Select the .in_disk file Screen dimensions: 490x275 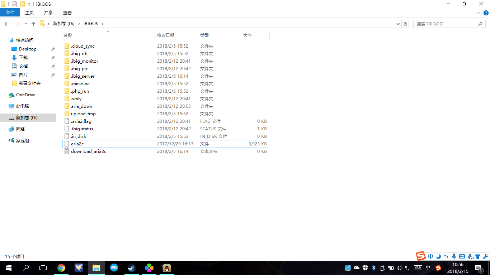pos(79,136)
